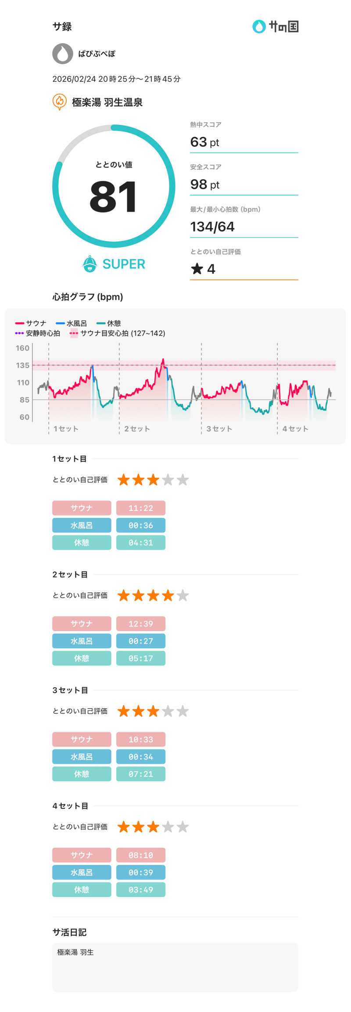Image resolution: width=351 pixels, height=1012 pixels.
Task: Click the 1セット目 サウナ time 11:22
Action: 141,508
